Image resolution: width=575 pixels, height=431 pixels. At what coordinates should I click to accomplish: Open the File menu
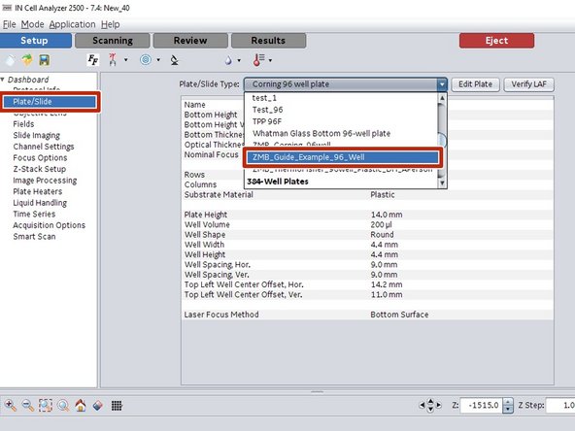tap(9, 24)
